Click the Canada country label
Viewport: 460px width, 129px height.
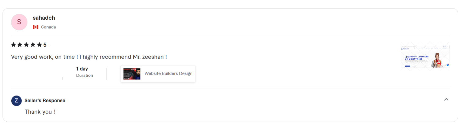(48, 27)
